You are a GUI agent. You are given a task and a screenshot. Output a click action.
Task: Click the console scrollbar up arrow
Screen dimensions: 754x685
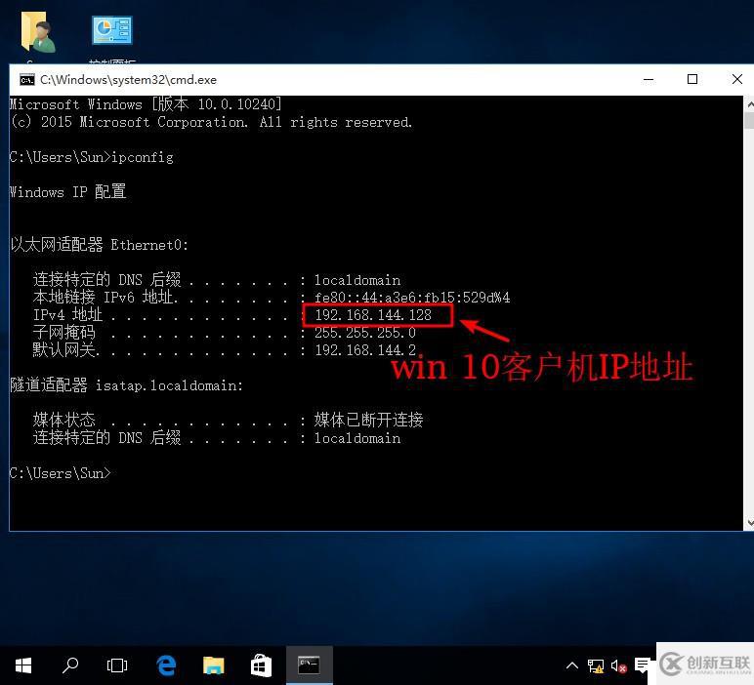pos(749,103)
